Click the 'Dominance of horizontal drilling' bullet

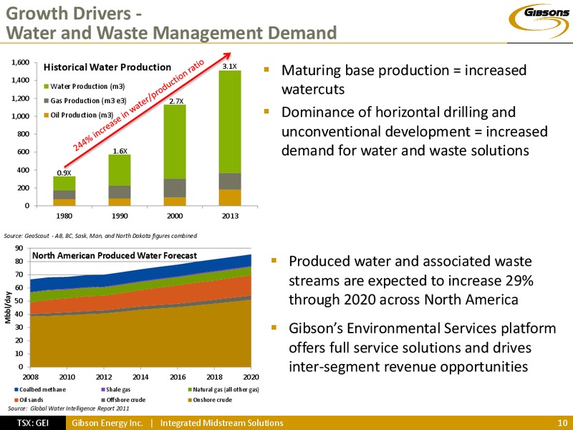click(415, 131)
